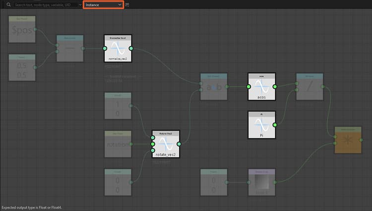Click the rotation node output connector

(x=131, y=144)
